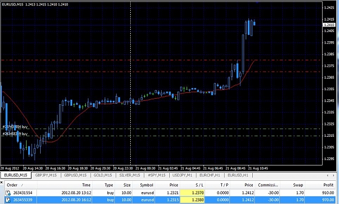Click the open price 1.2321
This screenshot has height=204, width=339.
173,193
